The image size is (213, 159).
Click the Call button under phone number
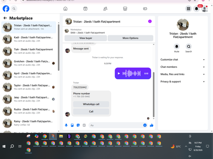[91, 112]
